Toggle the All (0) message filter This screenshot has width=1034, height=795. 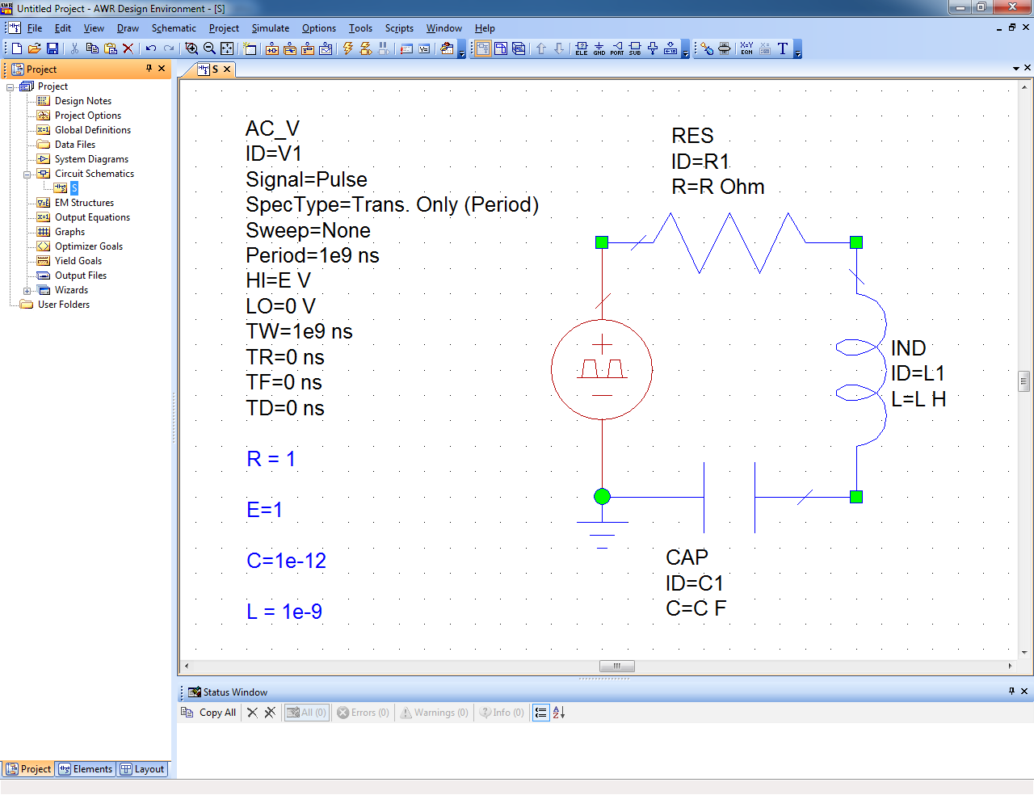click(307, 713)
